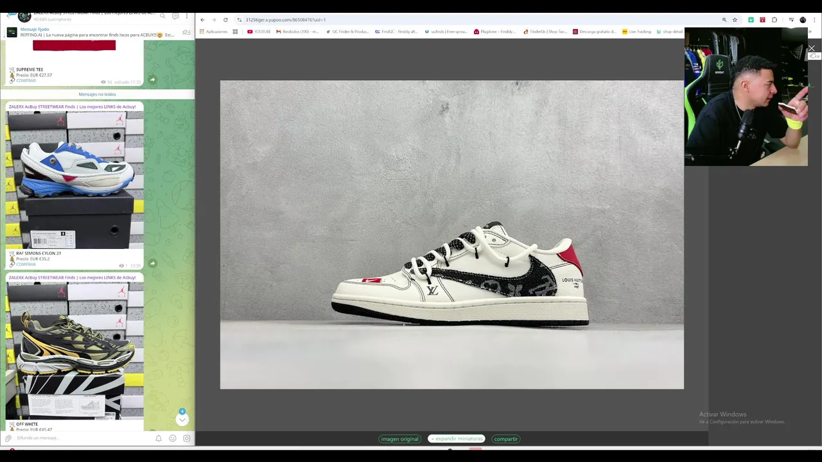
Task: Click the ZALERX channel name above Off White photo
Action: coord(72,278)
